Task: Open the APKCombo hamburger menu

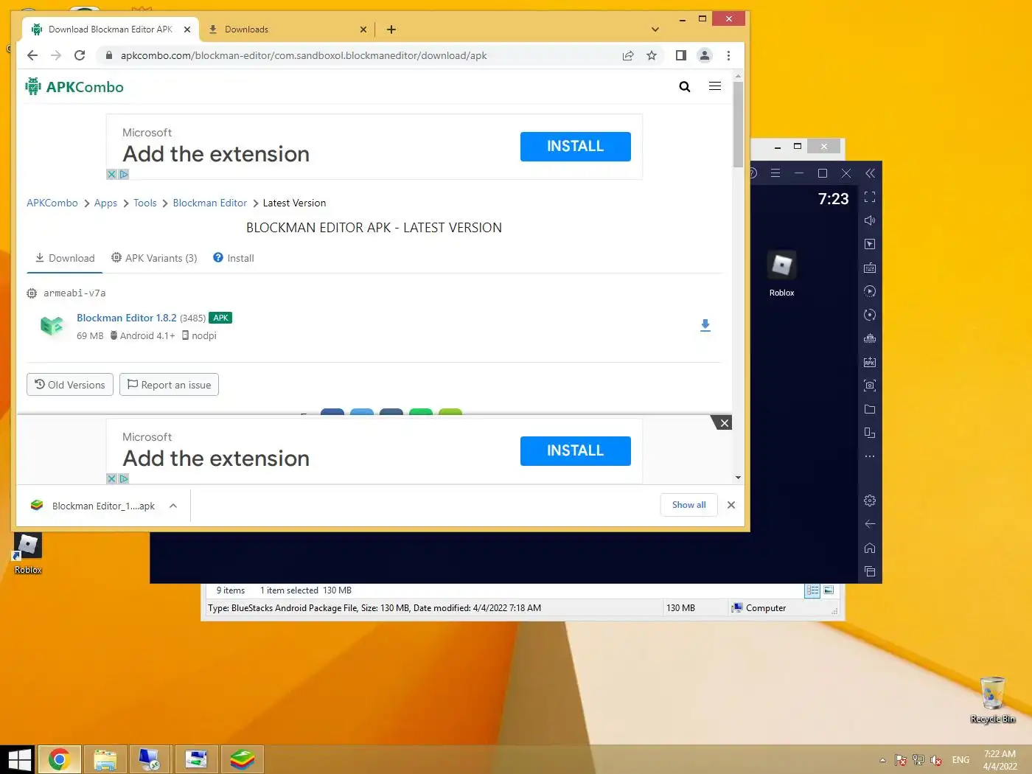Action: (x=715, y=86)
